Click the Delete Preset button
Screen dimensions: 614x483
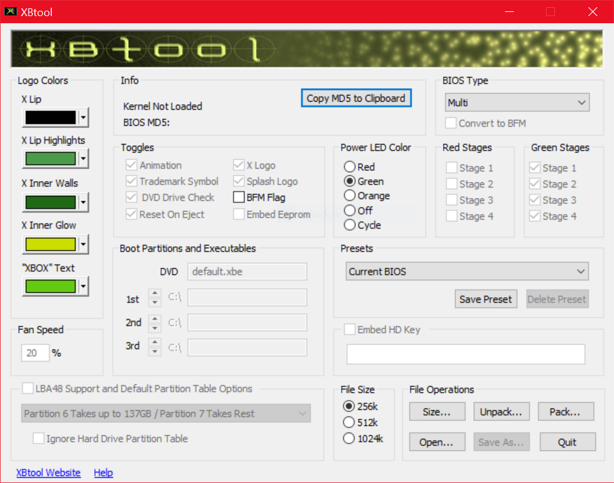click(x=557, y=299)
